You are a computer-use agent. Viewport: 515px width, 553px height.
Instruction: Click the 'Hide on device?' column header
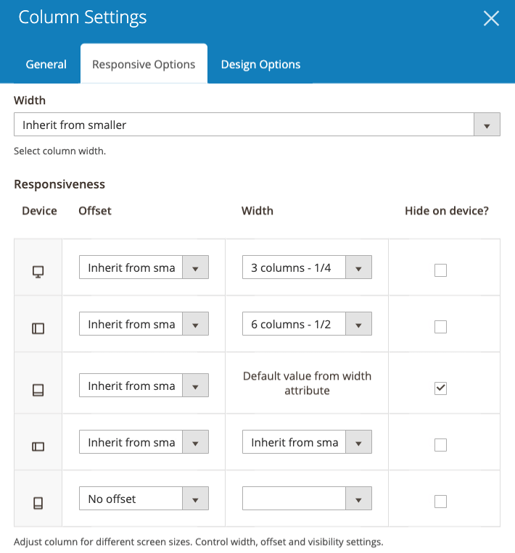[x=447, y=211]
